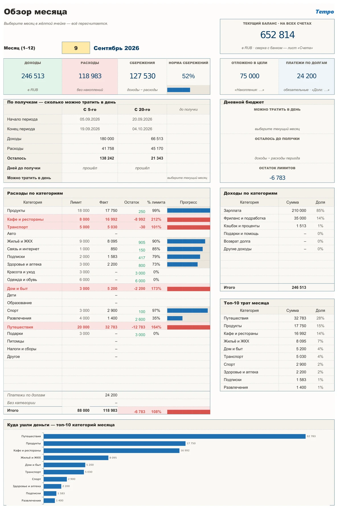Select the "% лимита" column header
This screenshot has width=338, height=509.
tap(156, 202)
